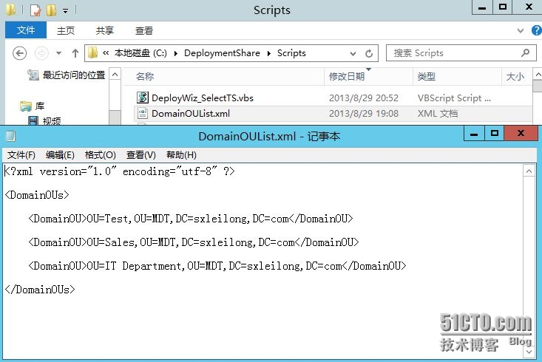Sort by 大小 column header
Image resolution: width=542 pixels, height=362 pixels.
515,76
